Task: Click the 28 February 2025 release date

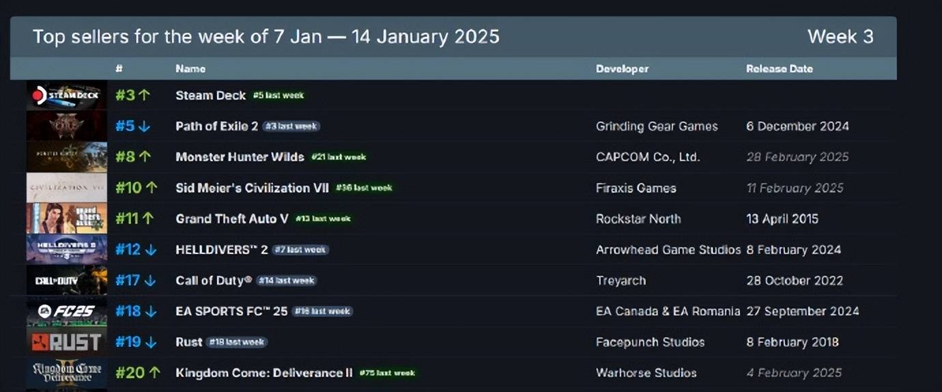Action: (x=797, y=157)
